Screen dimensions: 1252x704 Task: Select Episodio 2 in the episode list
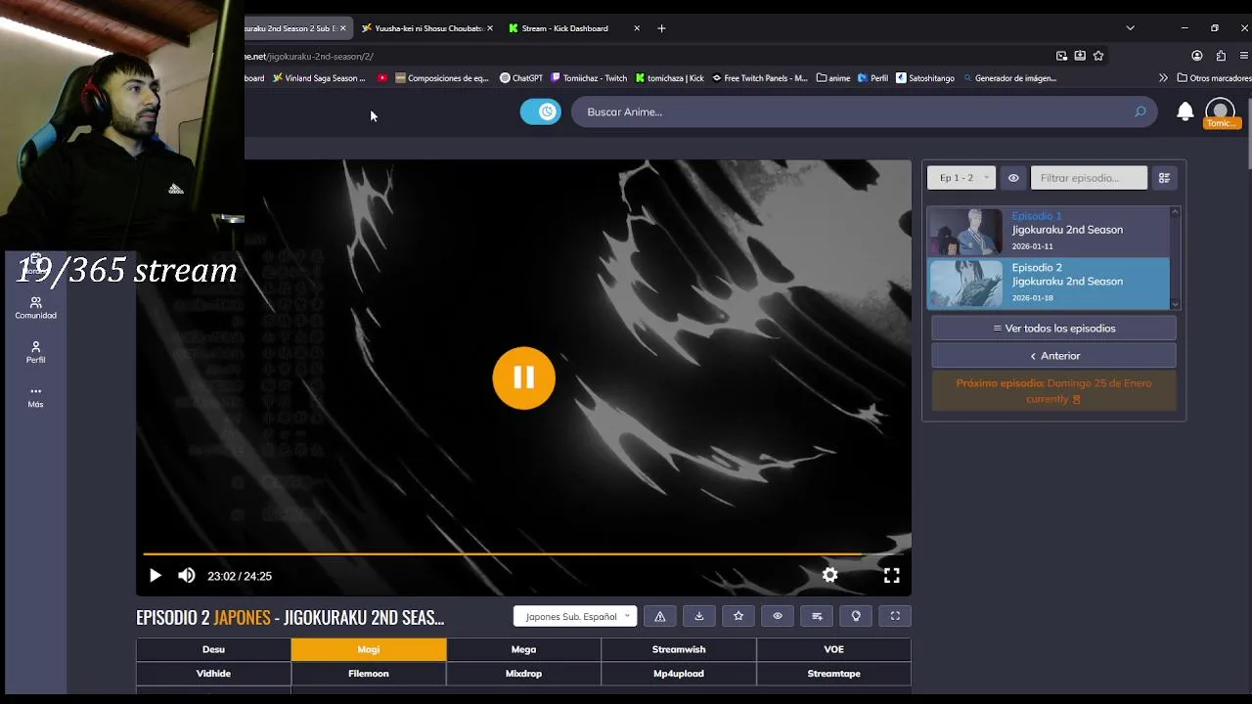click(1048, 283)
